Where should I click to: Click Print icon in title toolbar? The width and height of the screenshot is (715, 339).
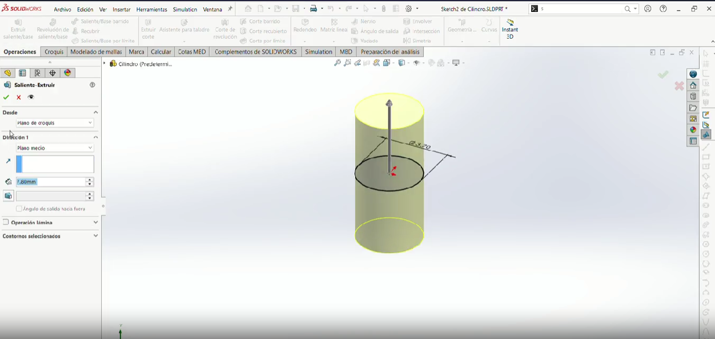coord(314,9)
